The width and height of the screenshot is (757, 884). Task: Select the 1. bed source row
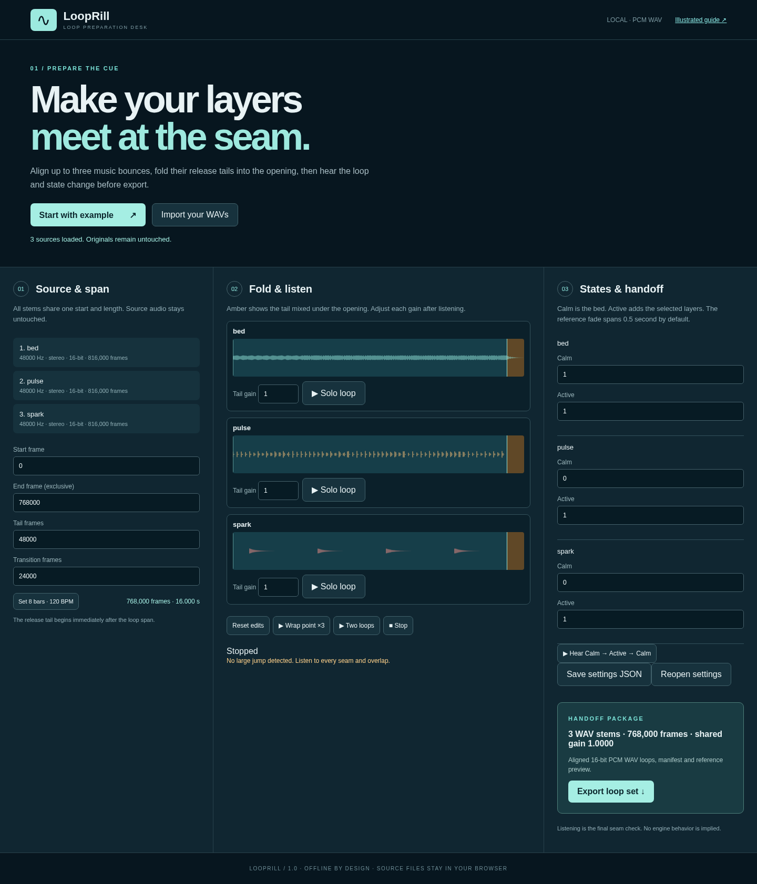tap(106, 352)
